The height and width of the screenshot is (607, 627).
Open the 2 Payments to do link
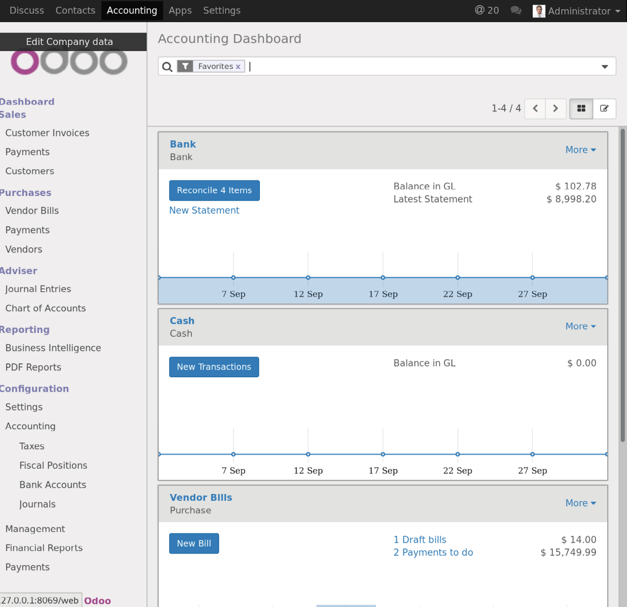[x=433, y=552]
